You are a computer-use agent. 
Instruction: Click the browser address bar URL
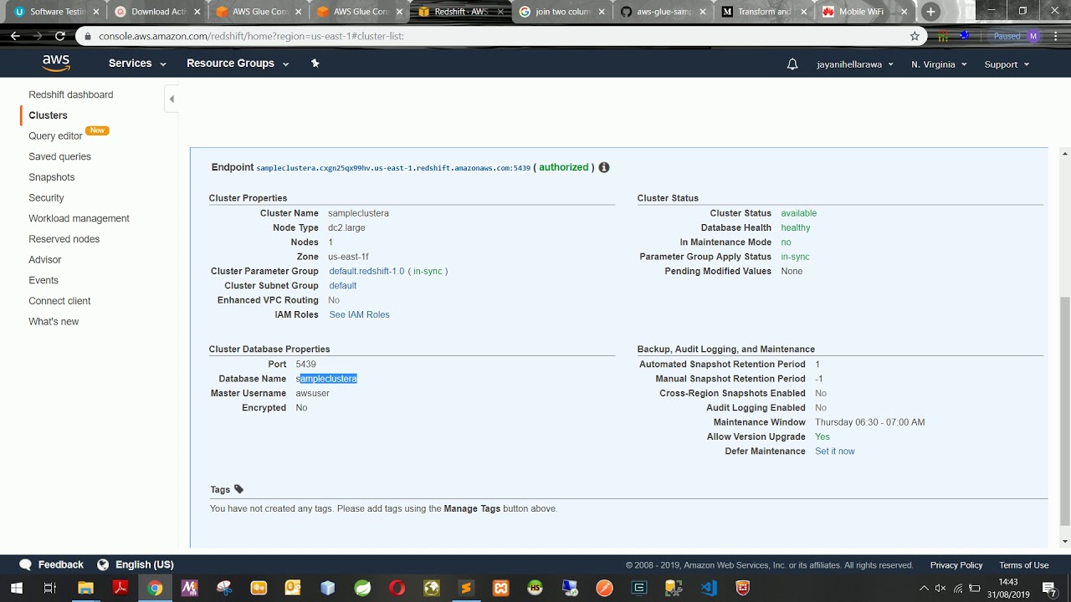click(251, 36)
